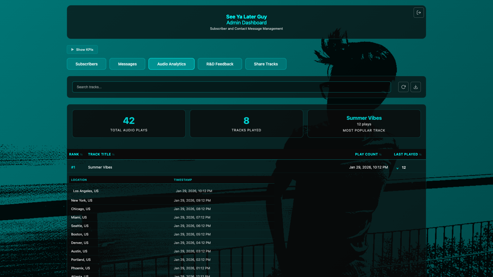
Task: Click inside the Search tracks field
Action: 231,87
